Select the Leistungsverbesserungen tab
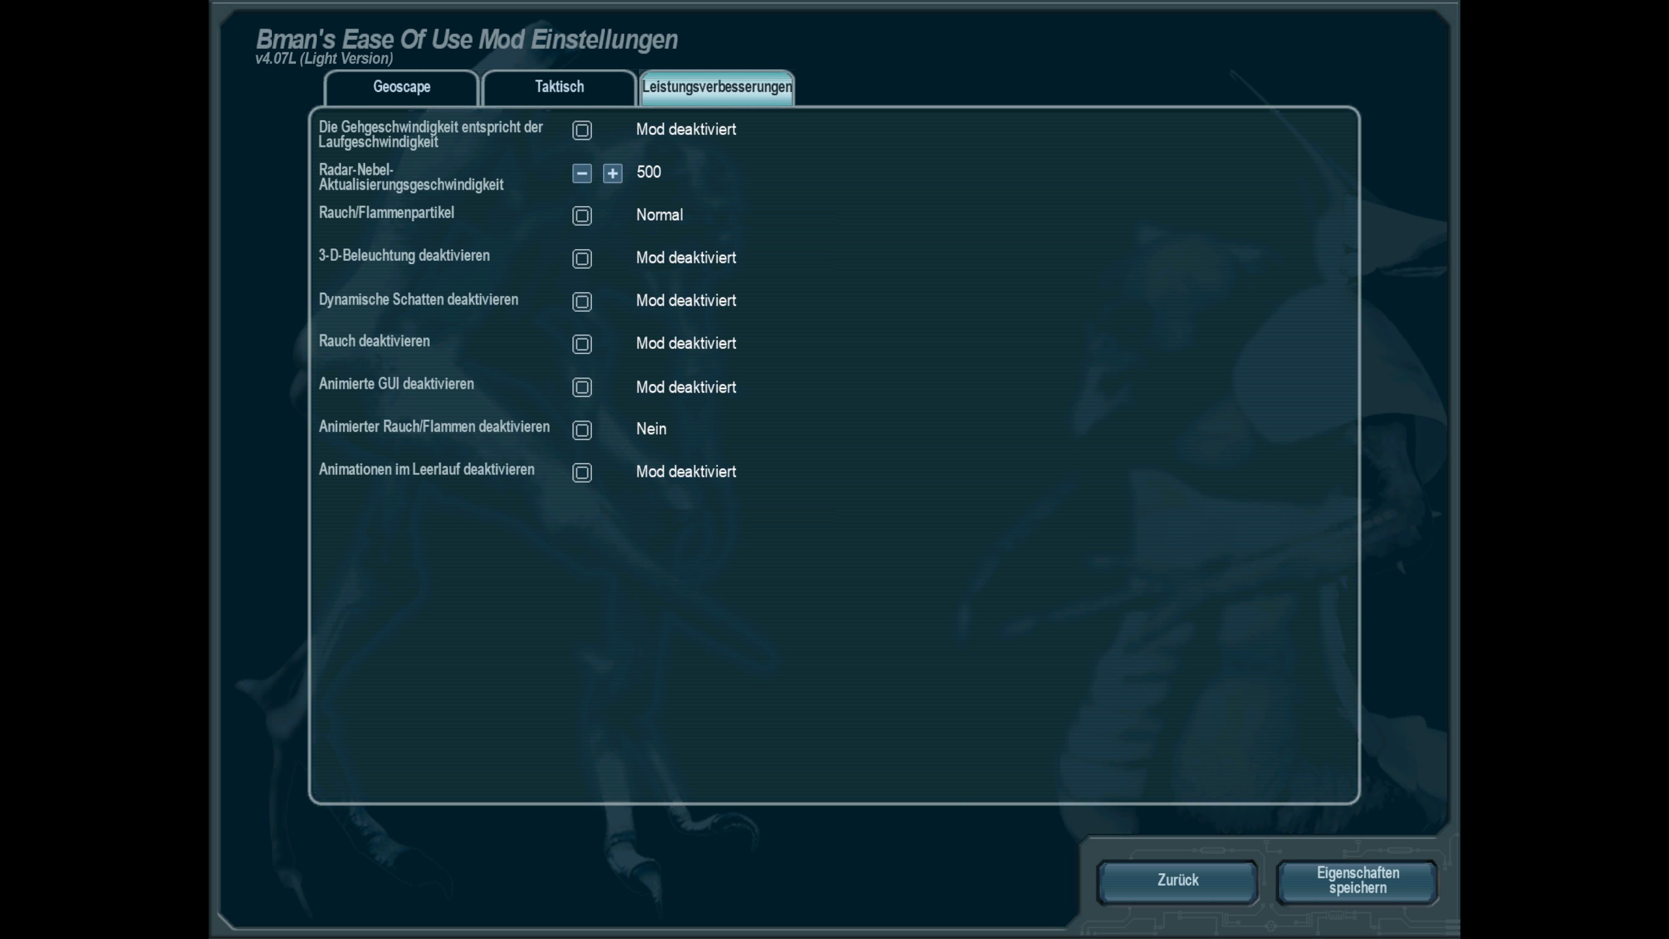This screenshot has width=1669, height=939. click(716, 87)
